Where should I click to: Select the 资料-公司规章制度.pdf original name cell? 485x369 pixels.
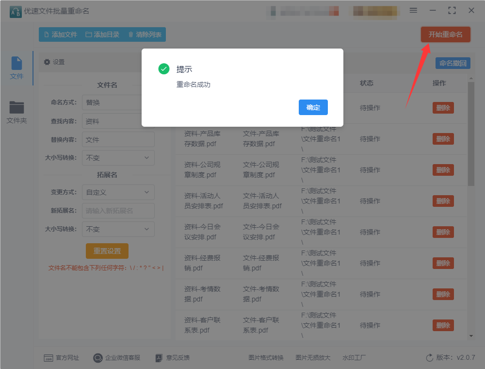[x=202, y=169]
